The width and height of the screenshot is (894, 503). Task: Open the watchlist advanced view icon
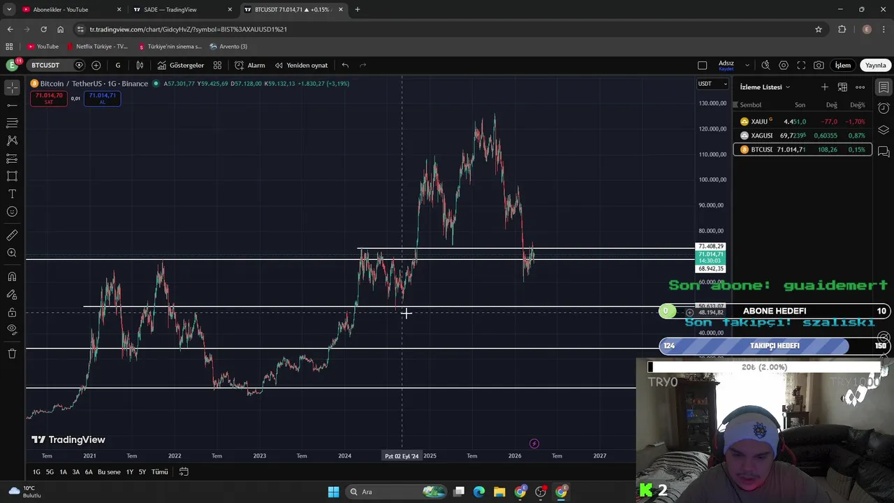[x=842, y=87]
